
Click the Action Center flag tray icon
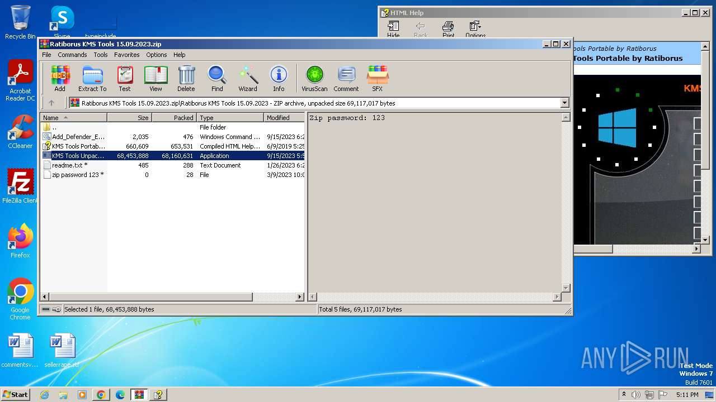663,395
